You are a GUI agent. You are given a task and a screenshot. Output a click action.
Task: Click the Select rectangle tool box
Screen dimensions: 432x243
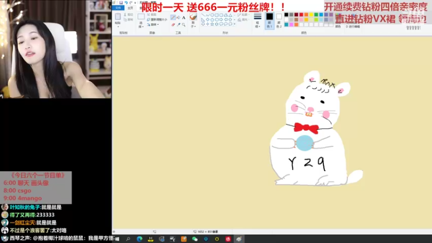141,17
